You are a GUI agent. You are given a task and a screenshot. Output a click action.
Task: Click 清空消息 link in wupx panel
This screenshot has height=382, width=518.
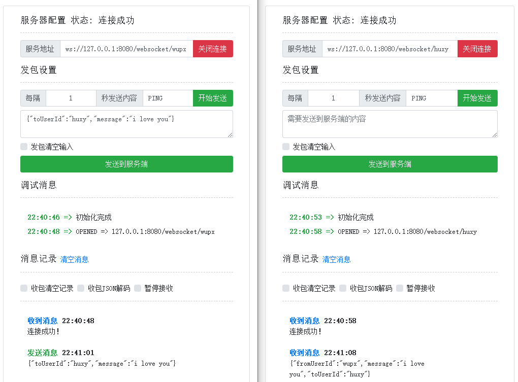pyautogui.click(x=74, y=259)
